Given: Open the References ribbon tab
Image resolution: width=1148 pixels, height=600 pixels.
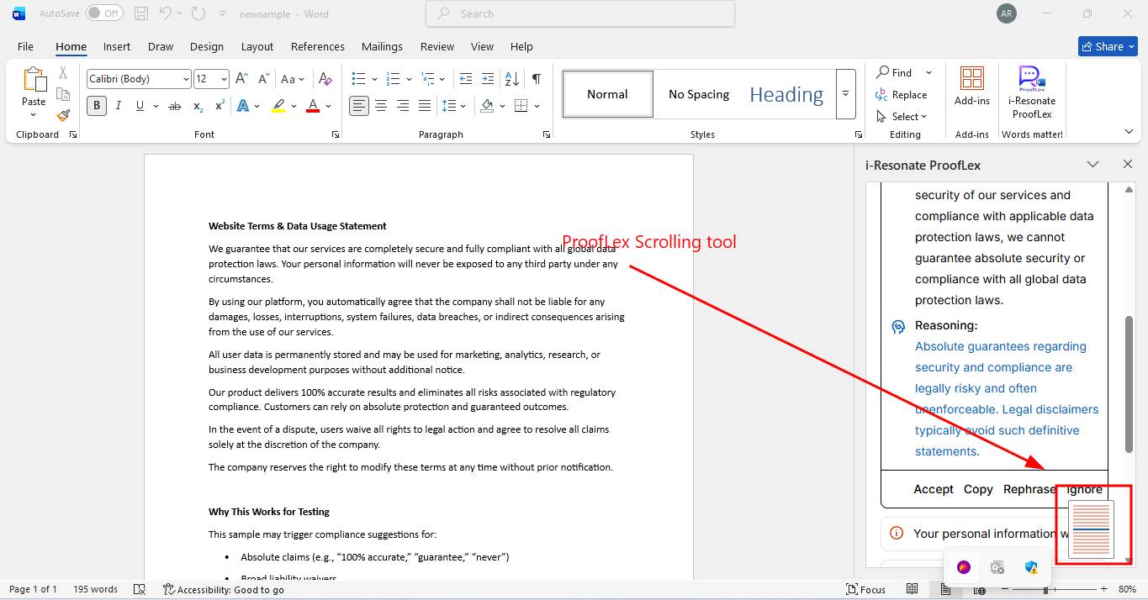Looking at the screenshot, I should pyautogui.click(x=317, y=46).
